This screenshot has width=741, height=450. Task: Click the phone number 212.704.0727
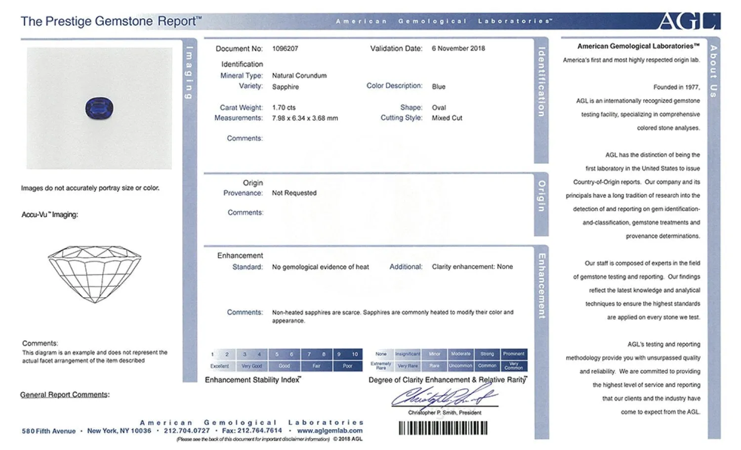pyautogui.click(x=187, y=431)
